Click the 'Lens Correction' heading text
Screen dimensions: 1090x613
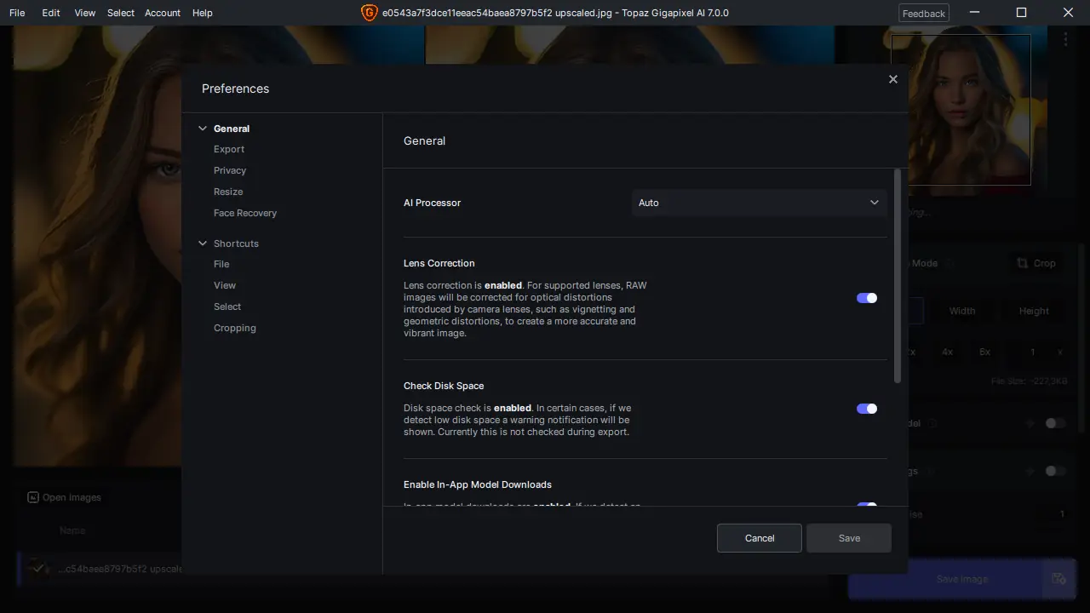click(439, 263)
